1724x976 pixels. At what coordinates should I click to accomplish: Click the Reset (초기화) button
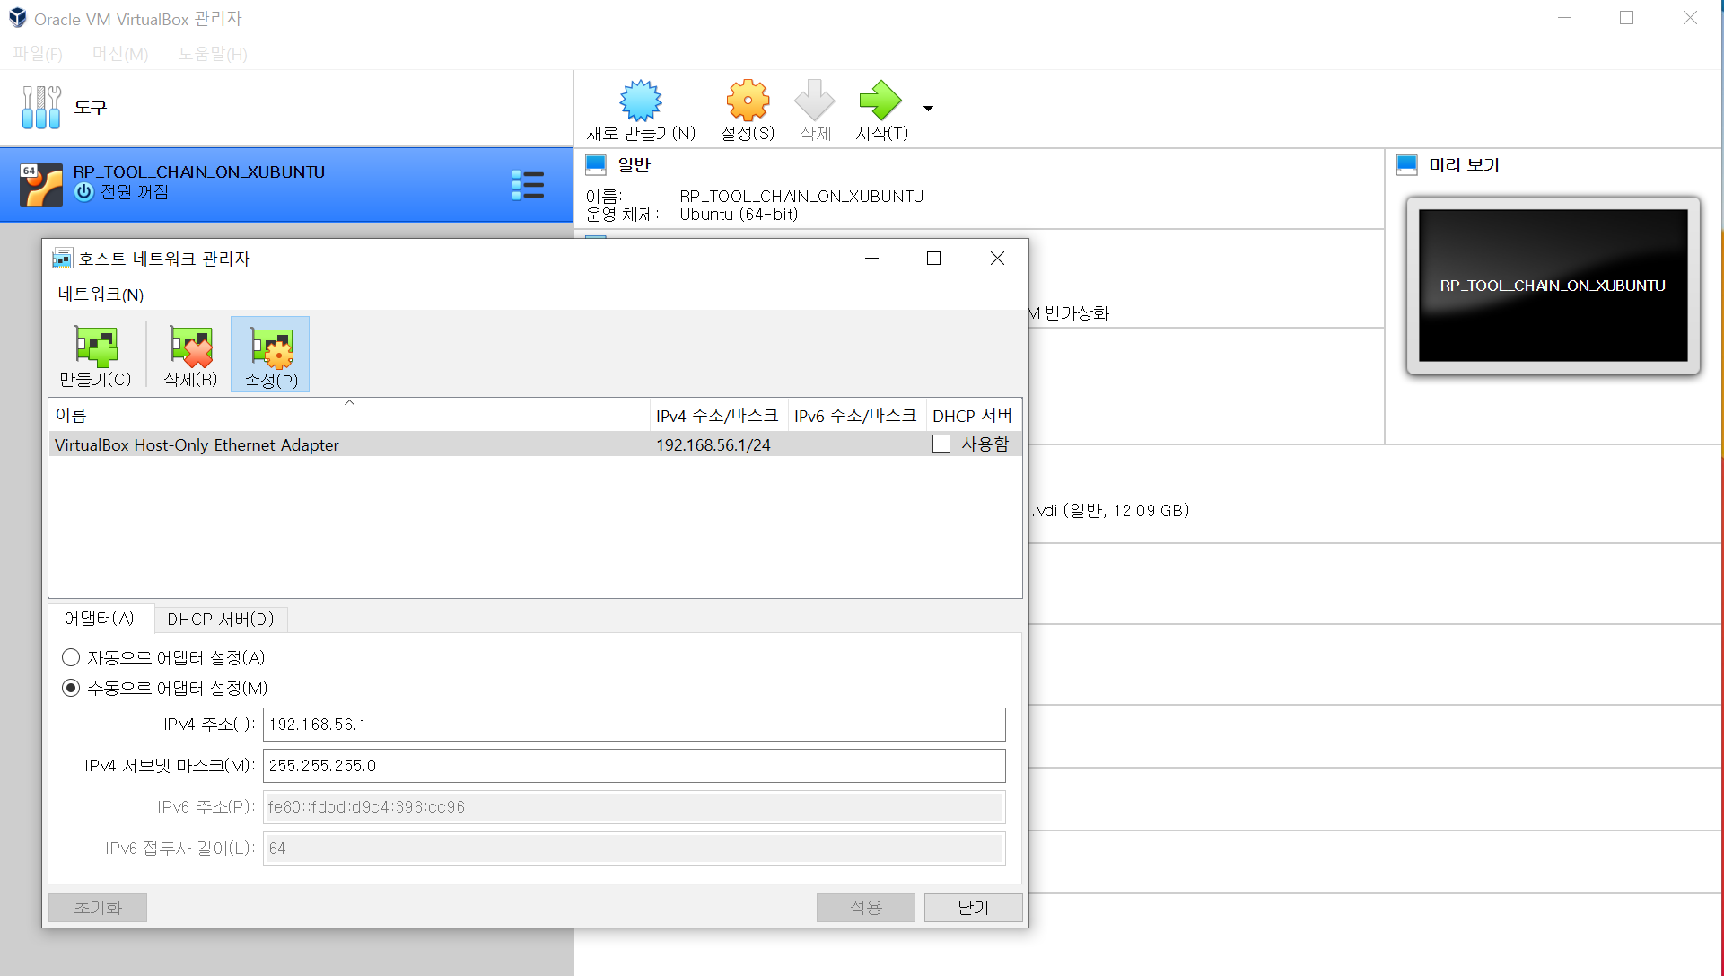(98, 907)
